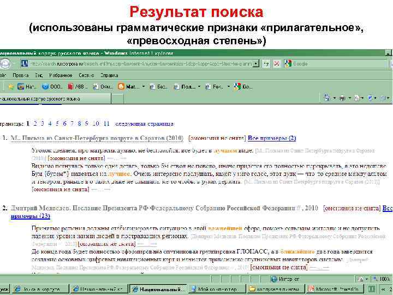393x295 pixels.
Task: Open the orange Blogger 'Мат...' favorite
Action: pyautogui.click(x=129, y=87)
